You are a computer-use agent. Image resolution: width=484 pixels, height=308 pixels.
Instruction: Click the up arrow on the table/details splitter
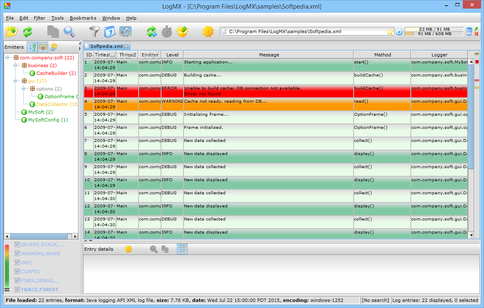86,241
